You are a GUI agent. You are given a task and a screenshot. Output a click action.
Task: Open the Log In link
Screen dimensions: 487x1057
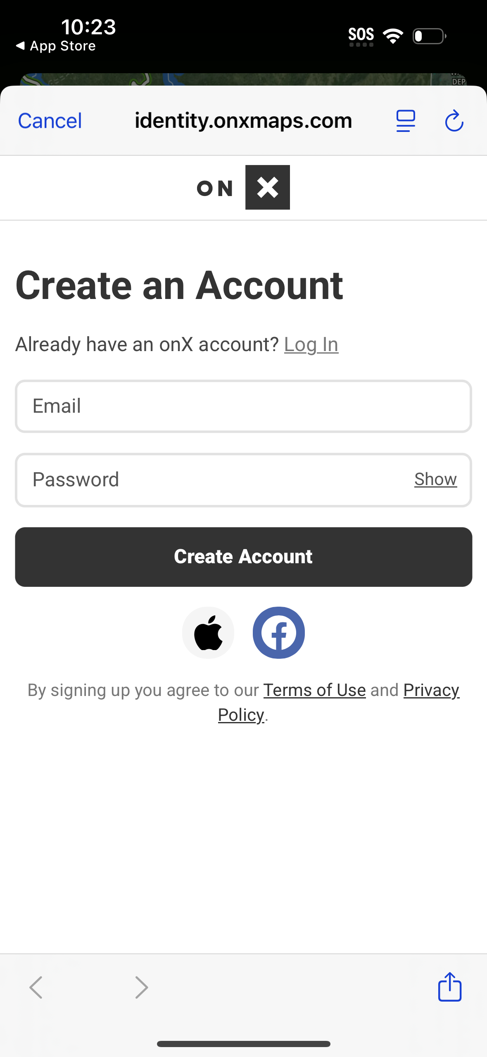[311, 344]
